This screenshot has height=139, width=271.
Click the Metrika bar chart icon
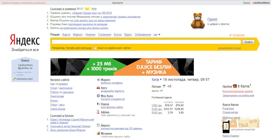(x=98, y=133)
